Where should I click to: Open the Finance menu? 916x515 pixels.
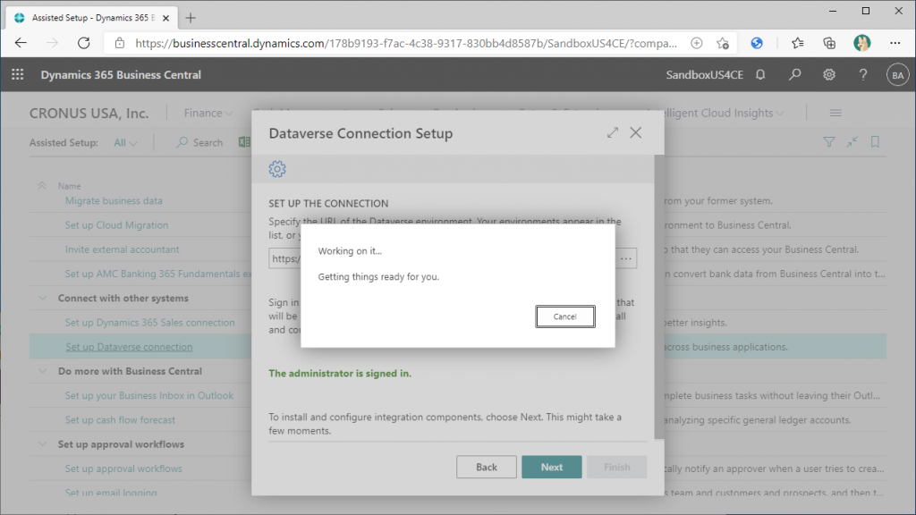click(x=208, y=114)
